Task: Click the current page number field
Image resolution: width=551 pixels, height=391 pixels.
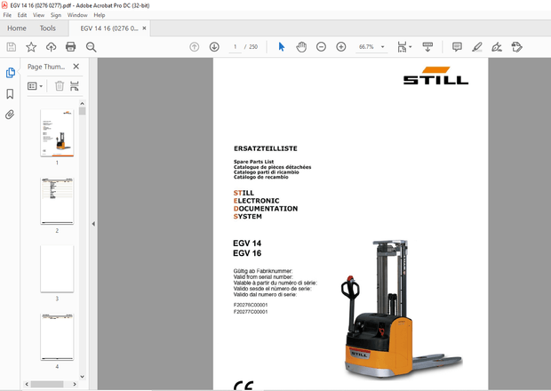Action: click(x=235, y=47)
